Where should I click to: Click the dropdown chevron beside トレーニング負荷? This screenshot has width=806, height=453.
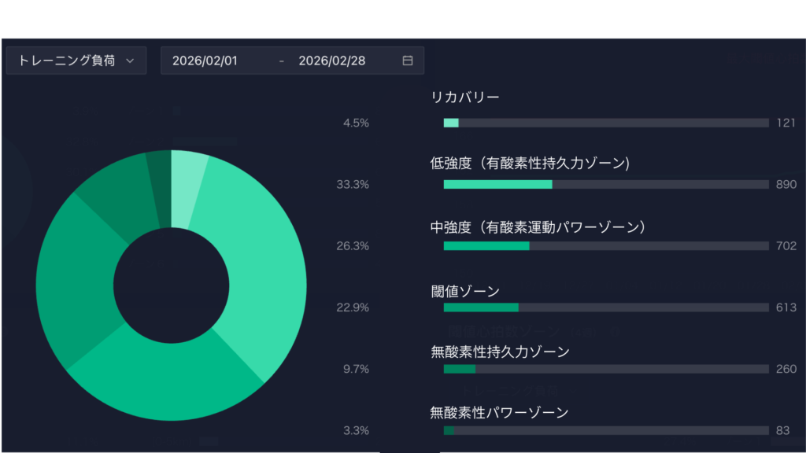[130, 61]
